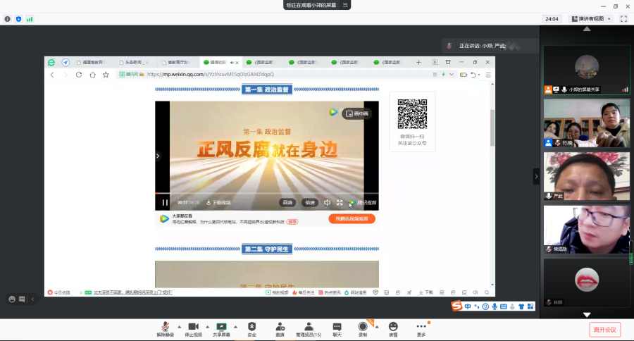Close the active WeChat article tab
Screen dimensions: 634x341
[237, 63]
